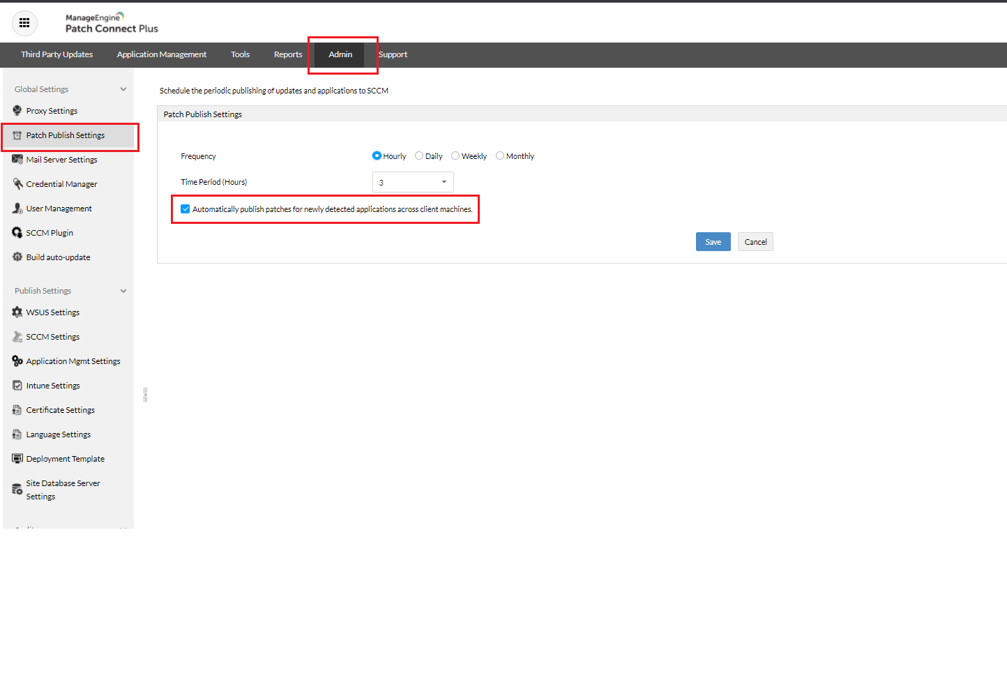Cancel the patch publish changes
This screenshot has height=689, width=1007.
pos(755,242)
